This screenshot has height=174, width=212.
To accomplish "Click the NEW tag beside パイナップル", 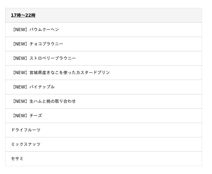I will pyautogui.click(x=20, y=87).
